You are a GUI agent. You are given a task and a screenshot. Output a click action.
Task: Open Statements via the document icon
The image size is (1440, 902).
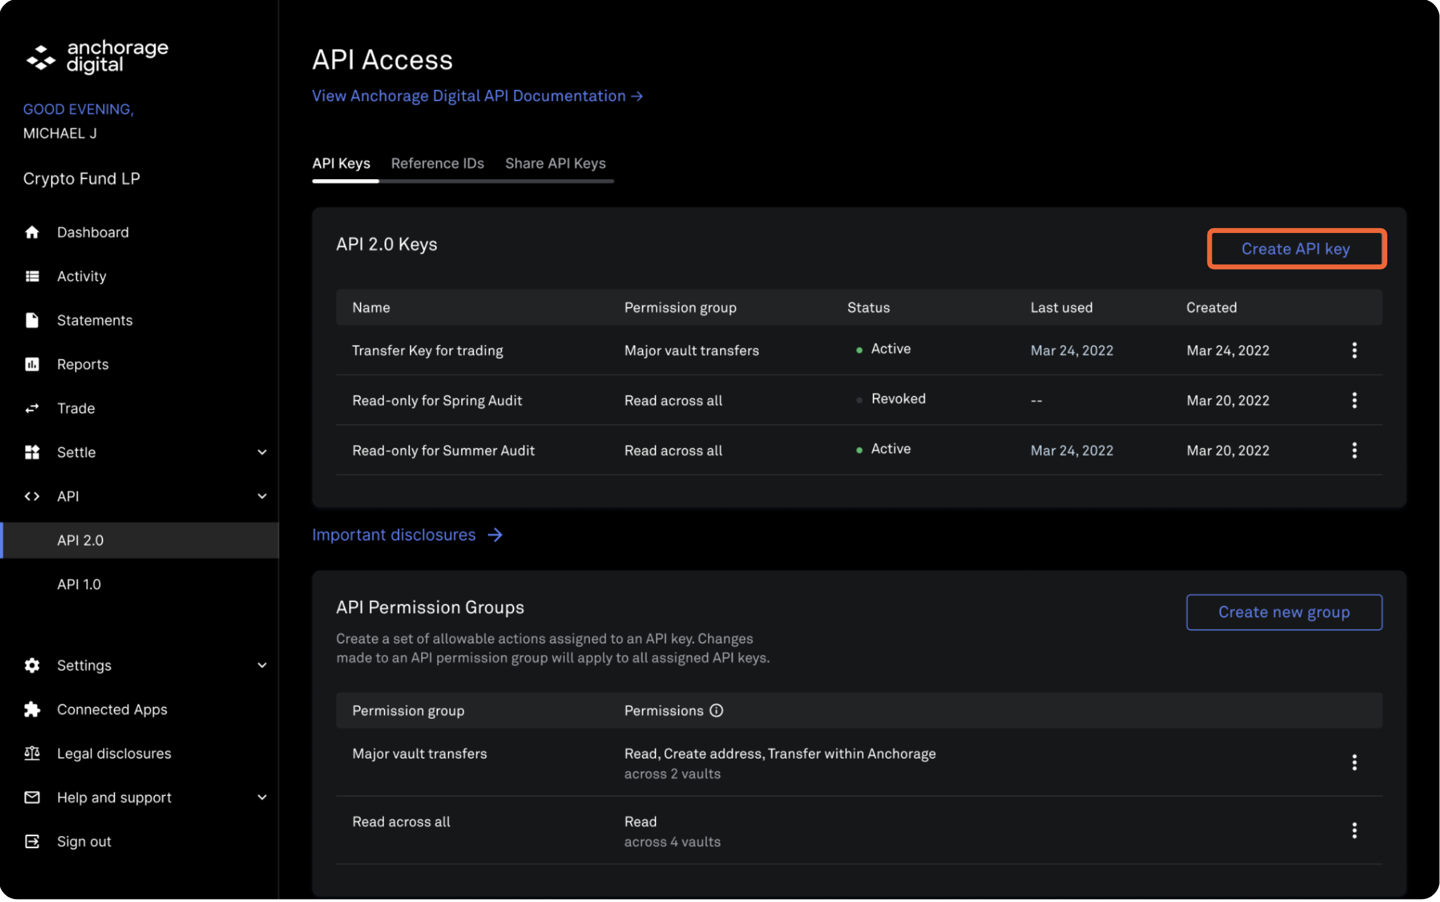pyautogui.click(x=32, y=320)
